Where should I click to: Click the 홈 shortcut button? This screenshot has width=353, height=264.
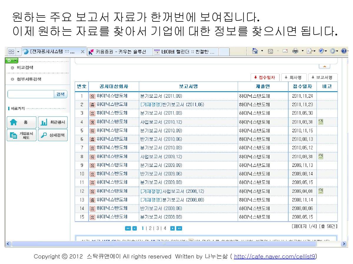(21, 123)
